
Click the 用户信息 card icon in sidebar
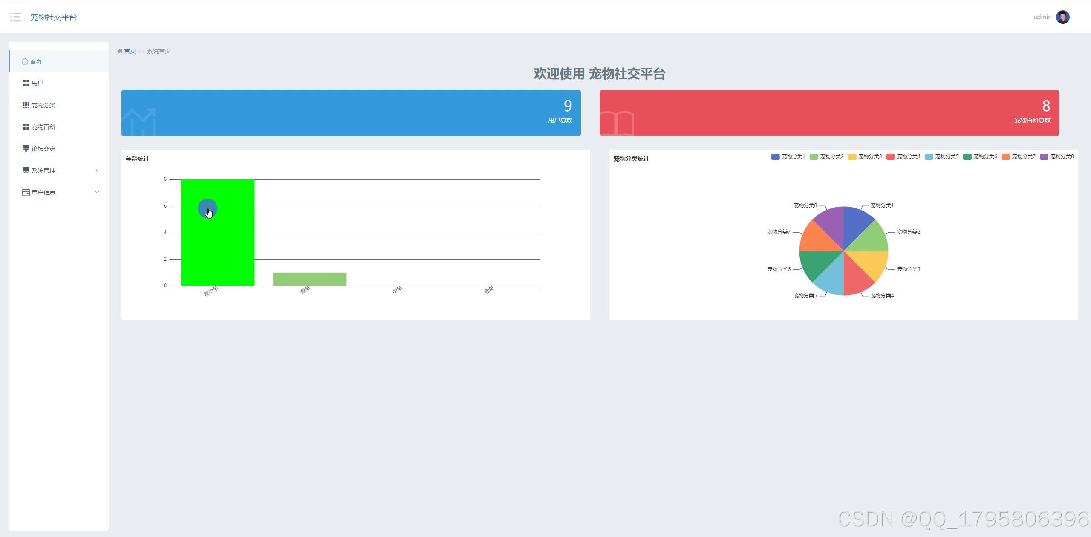pyautogui.click(x=26, y=193)
